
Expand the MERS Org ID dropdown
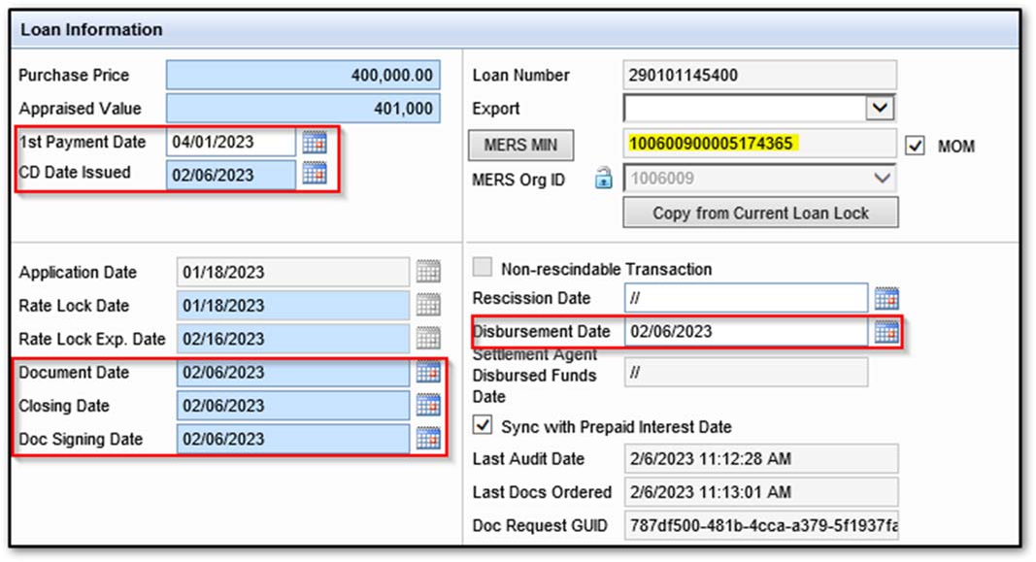[x=882, y=179]
